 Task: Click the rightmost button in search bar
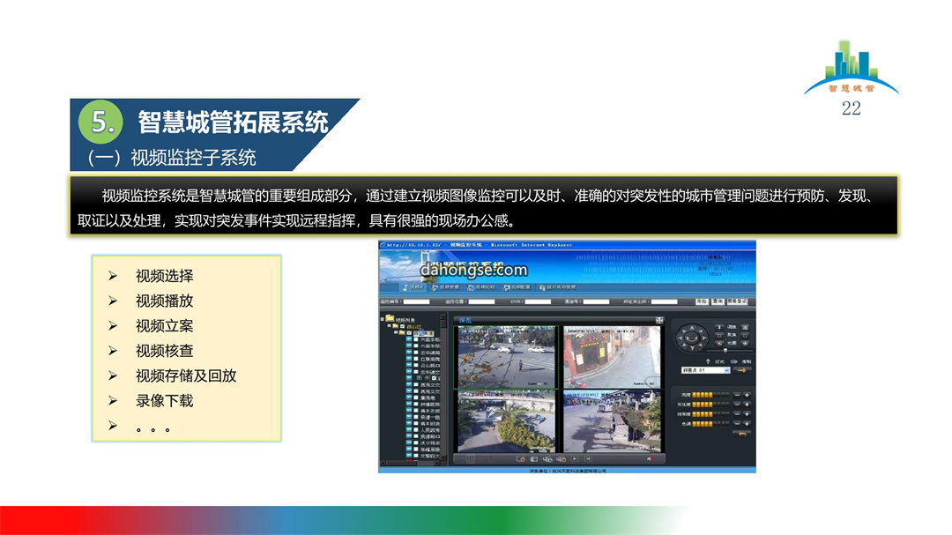(x=737, y=301)
